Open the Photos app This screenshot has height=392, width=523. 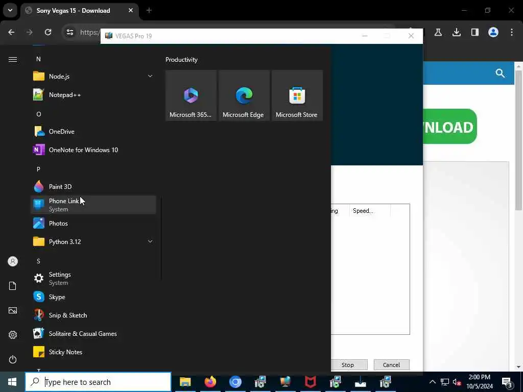pos(93,224)
